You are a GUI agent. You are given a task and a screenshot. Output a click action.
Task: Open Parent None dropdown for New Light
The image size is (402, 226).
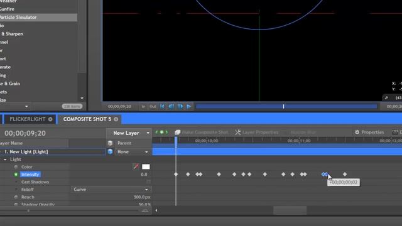[x=133, y=152]
